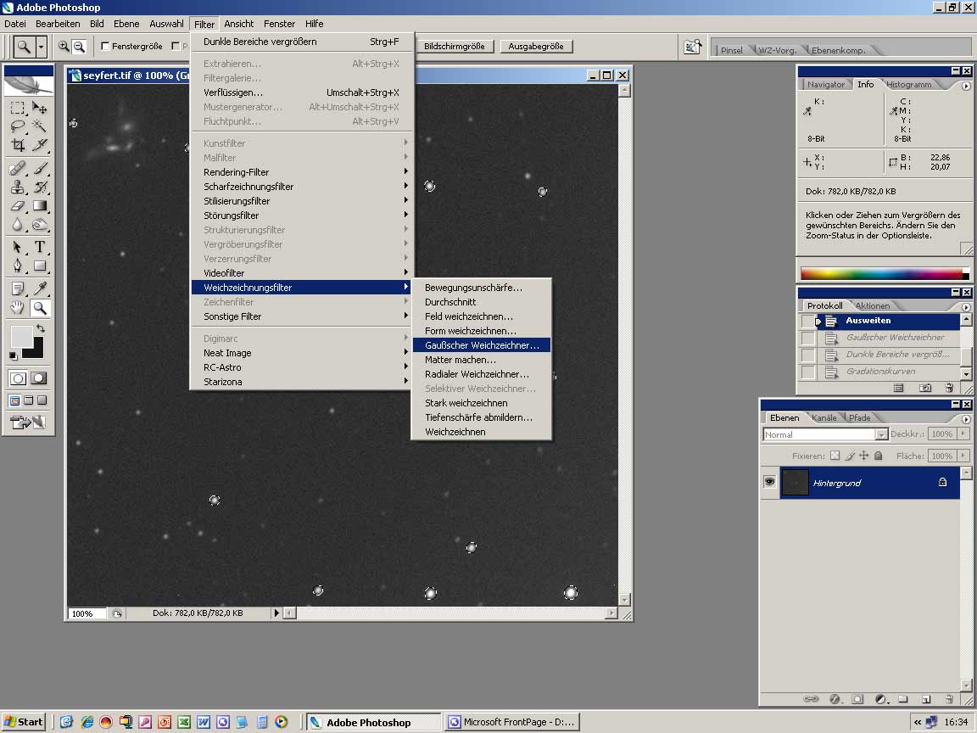
Task: Open the Info panel flyout menu
Action: (x=966, y=86)
